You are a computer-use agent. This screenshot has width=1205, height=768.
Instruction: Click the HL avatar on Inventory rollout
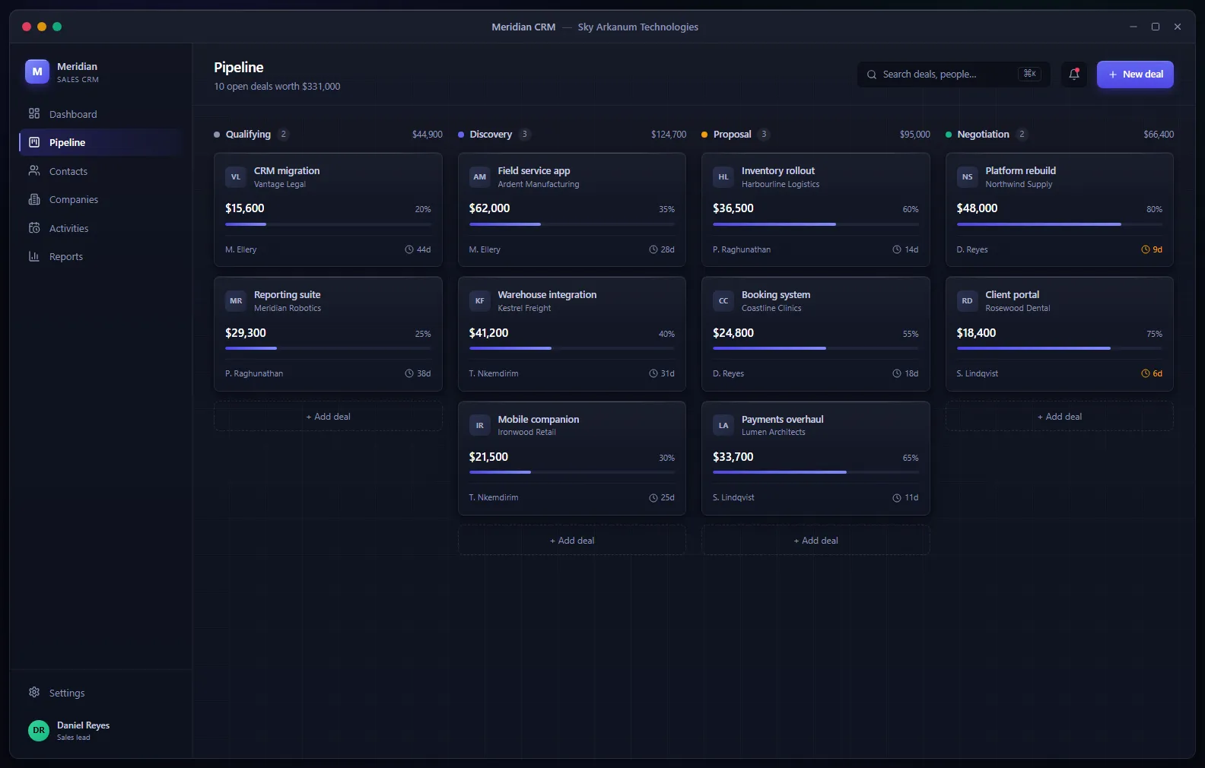(723, 176)
